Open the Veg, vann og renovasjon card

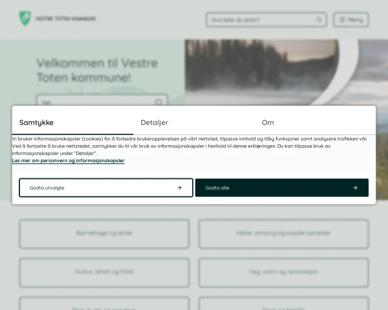click(284, 272)
